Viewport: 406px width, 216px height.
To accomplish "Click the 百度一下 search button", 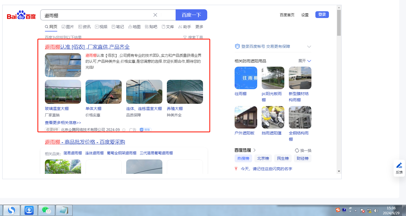I will 191,15.
